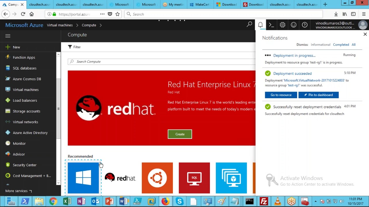Open Skype from the taskbar
The height and width of the screenshot is (207, 369).
[x=179, y=202]
